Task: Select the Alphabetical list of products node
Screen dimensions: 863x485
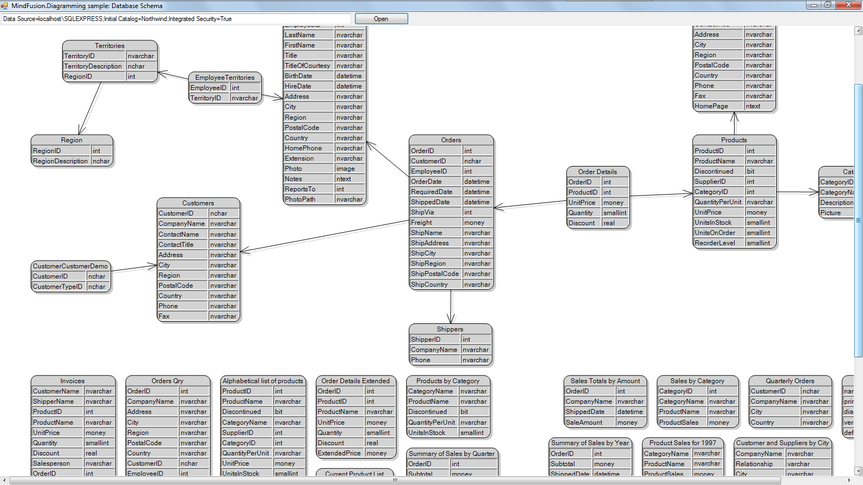Action: coord(263,380)
